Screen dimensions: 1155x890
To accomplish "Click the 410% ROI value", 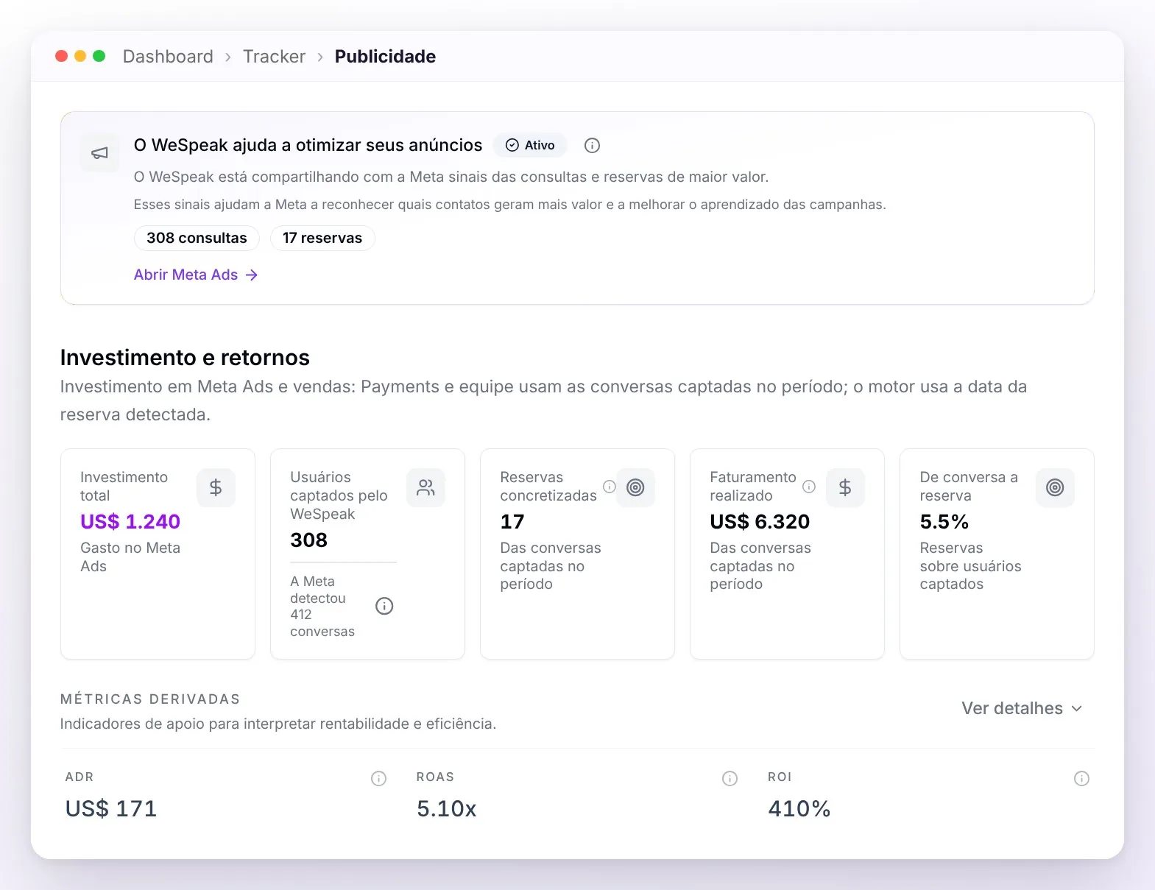I will [x=799, y=808].
